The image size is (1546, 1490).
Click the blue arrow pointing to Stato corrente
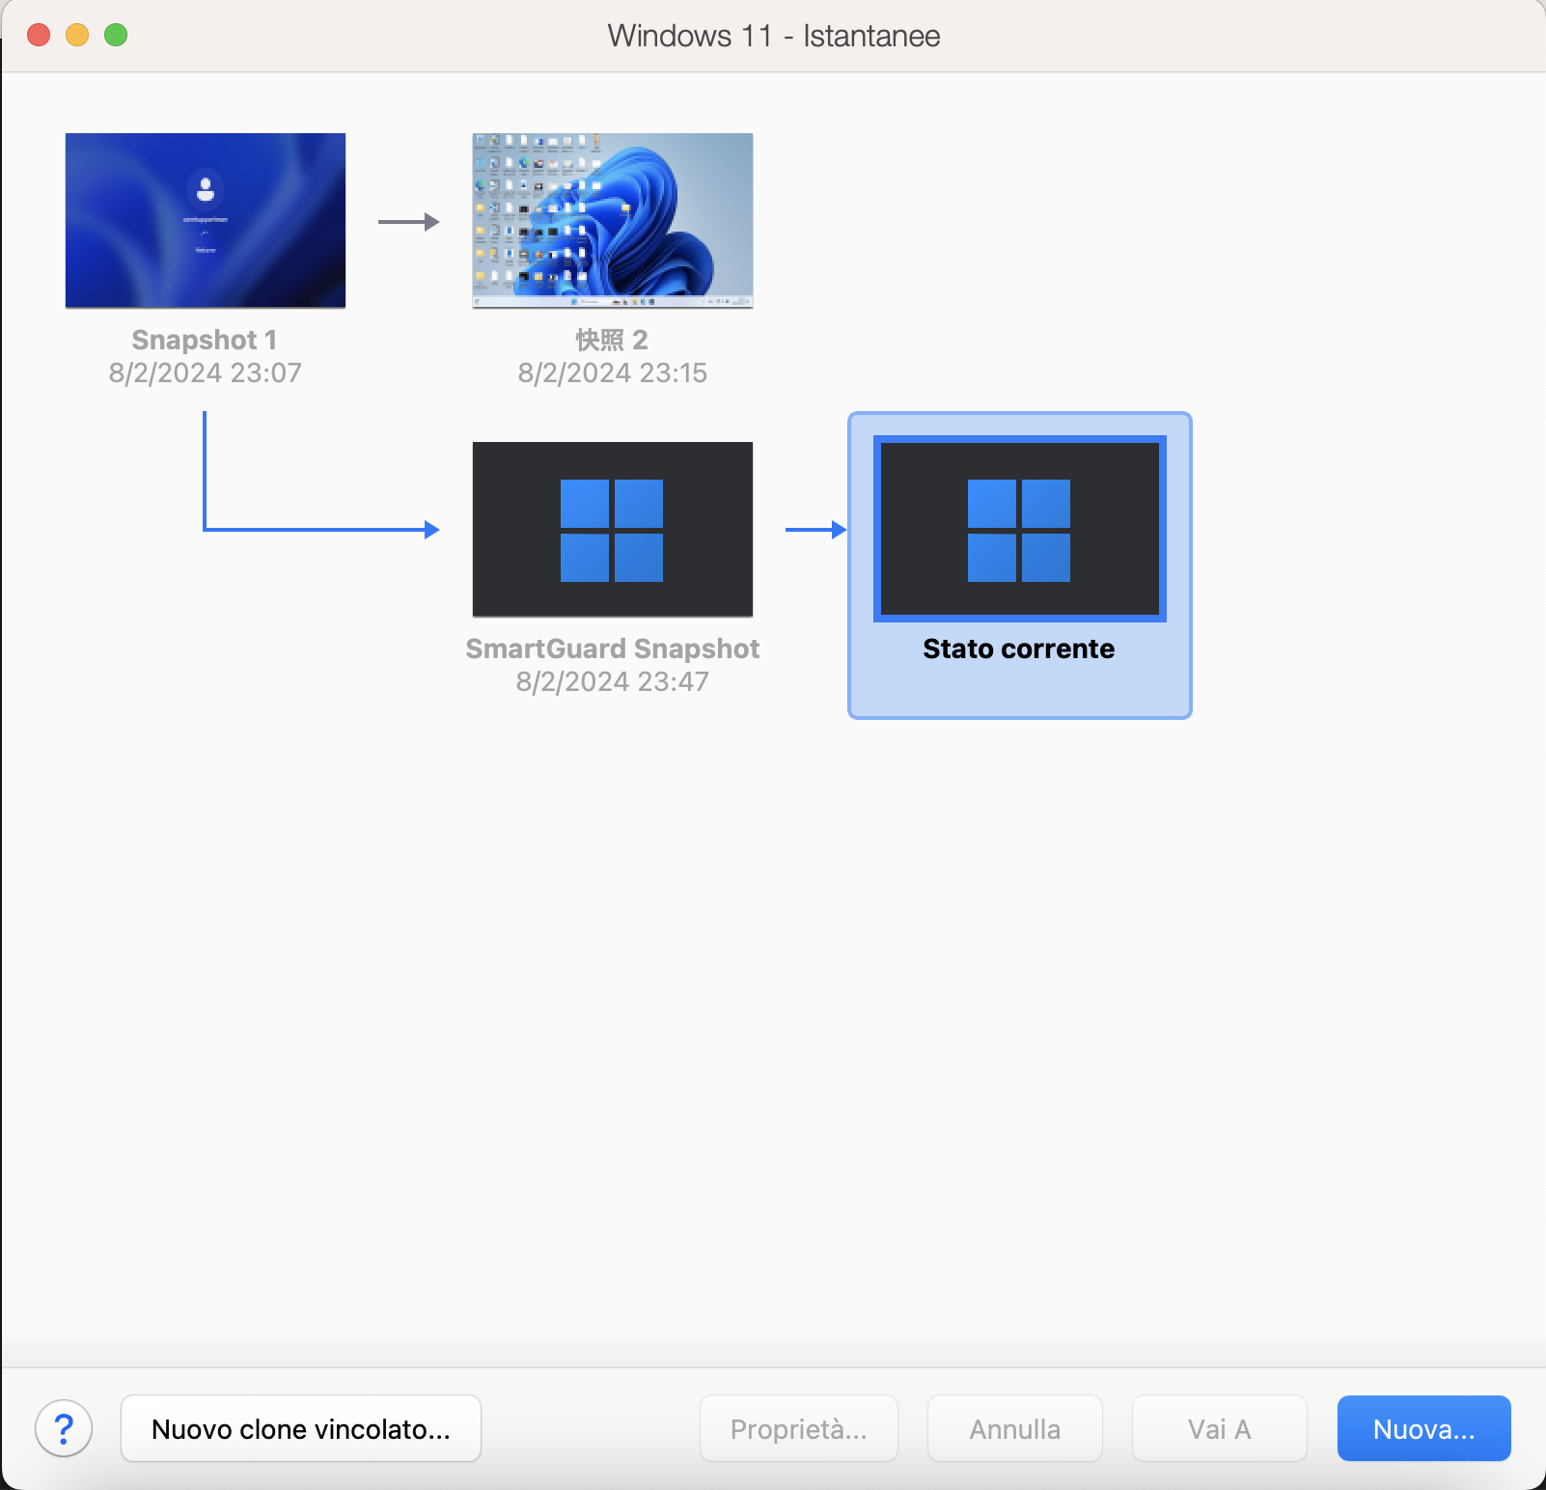click(815, 530)
